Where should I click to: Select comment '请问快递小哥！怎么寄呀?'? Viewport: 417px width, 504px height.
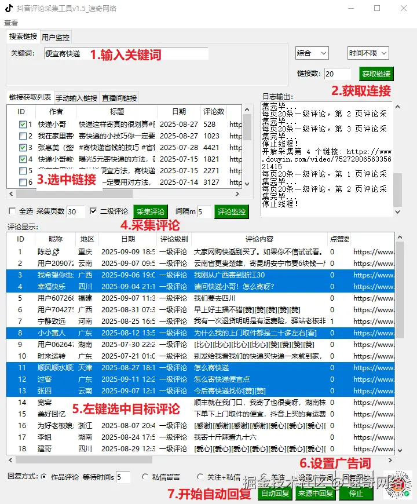point(200,286)
